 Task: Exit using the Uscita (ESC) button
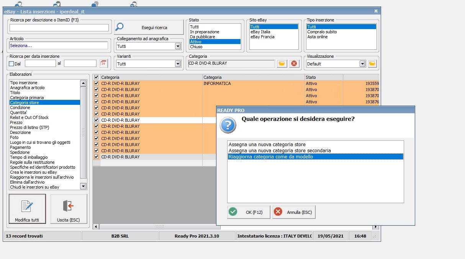click(x=69, y=209)
